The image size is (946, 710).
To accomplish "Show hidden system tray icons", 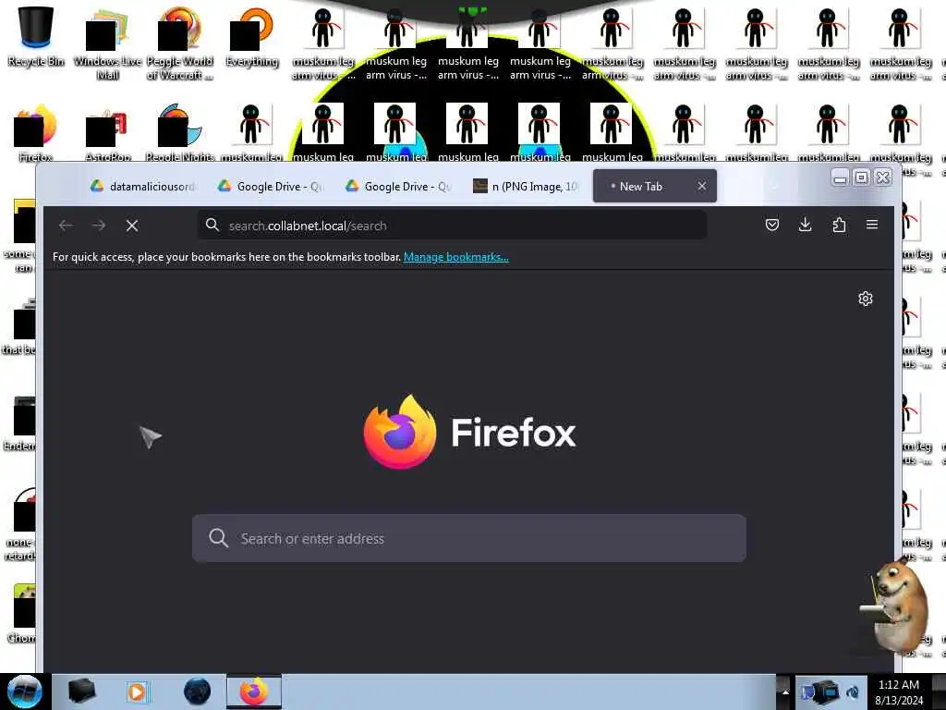I will click(785, 692).
